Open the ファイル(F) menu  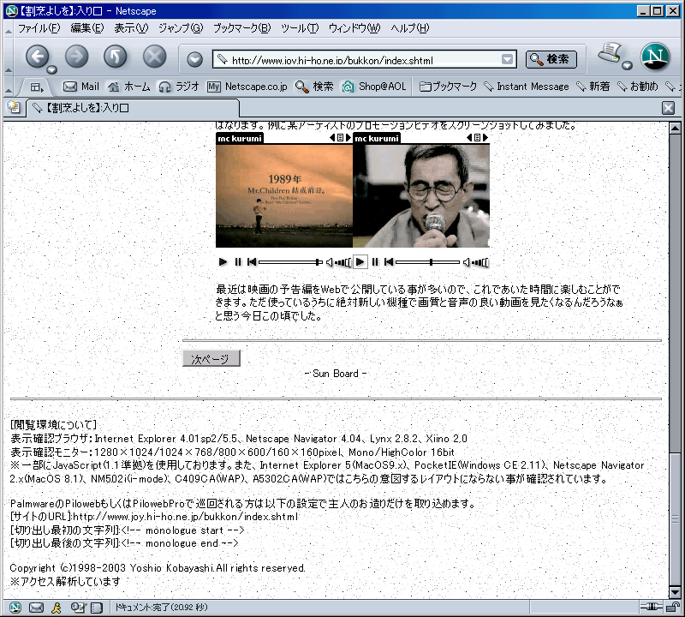click(x=39, y=28)
